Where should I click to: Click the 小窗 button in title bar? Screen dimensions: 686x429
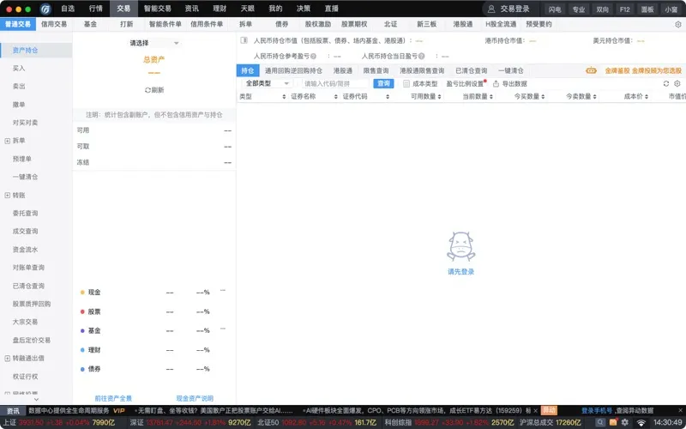(671, 9)
